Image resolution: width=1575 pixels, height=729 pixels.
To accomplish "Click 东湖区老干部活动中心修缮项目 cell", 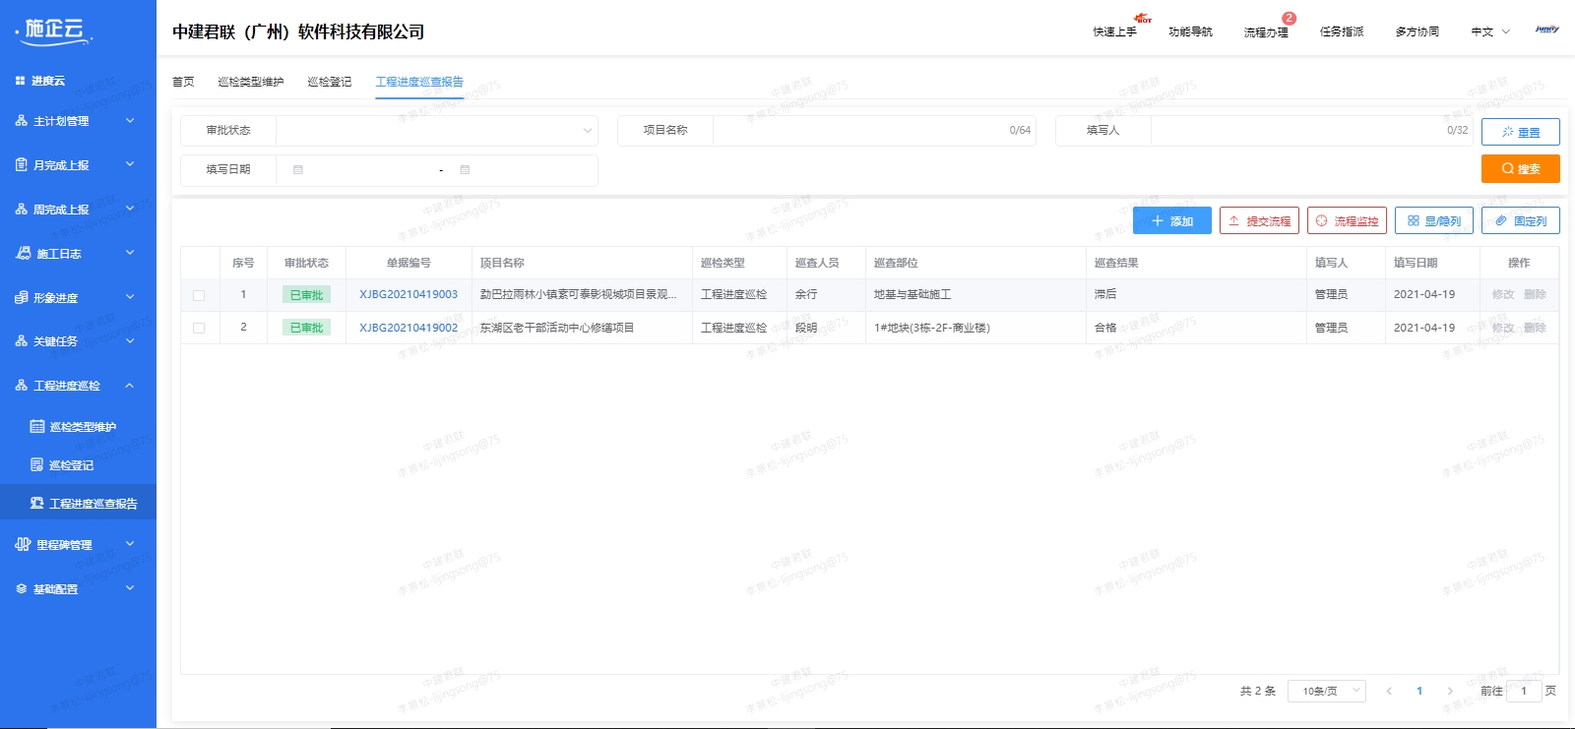I will [x=557, y=328].
